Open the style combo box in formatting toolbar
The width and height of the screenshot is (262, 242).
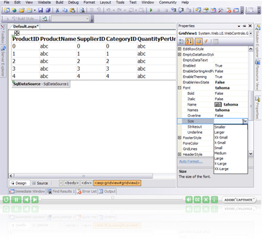pyautogui.click(x=71, y=19)
